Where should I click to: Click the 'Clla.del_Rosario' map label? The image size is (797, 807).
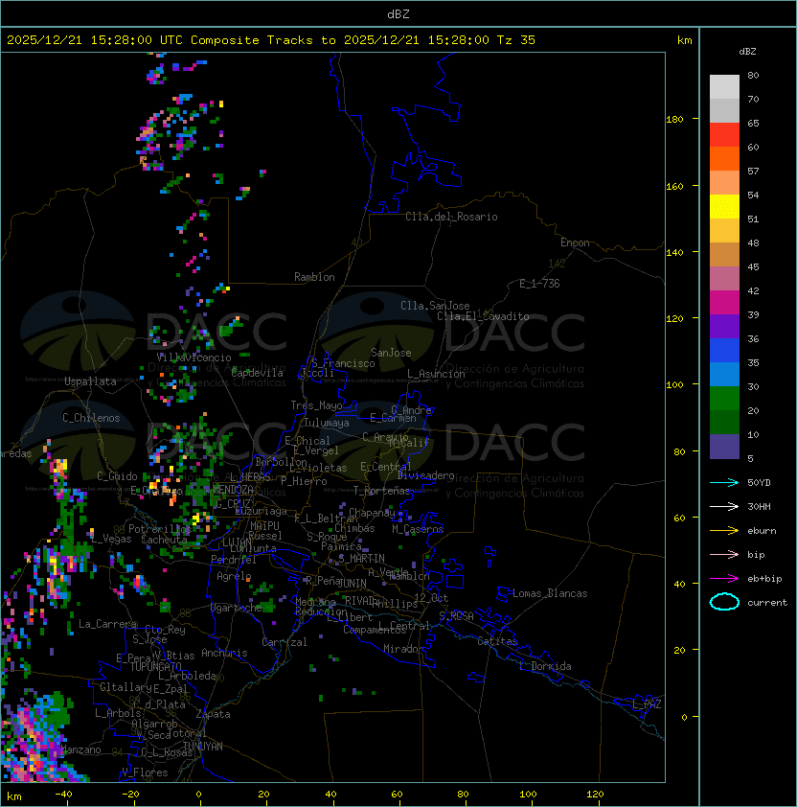[x=451, y=217]
